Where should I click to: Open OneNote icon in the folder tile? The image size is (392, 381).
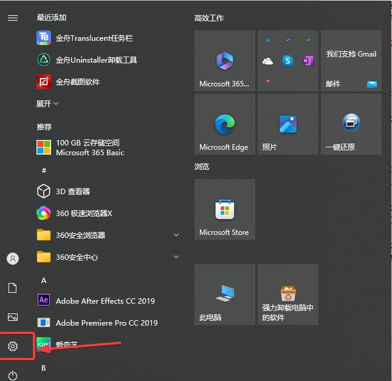308,61
